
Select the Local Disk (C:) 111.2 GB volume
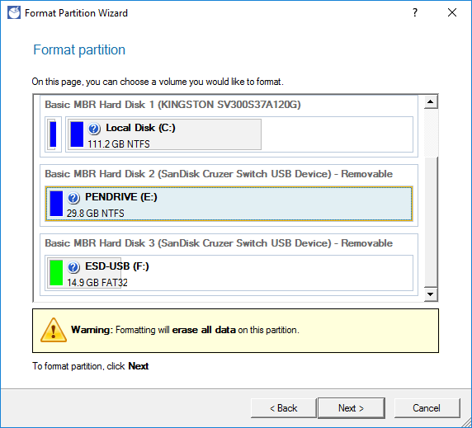pos(163,134)
